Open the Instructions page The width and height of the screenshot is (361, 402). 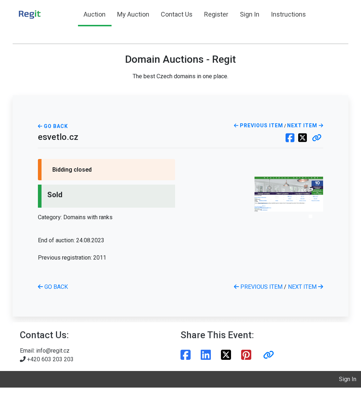(x=288, y=14)
